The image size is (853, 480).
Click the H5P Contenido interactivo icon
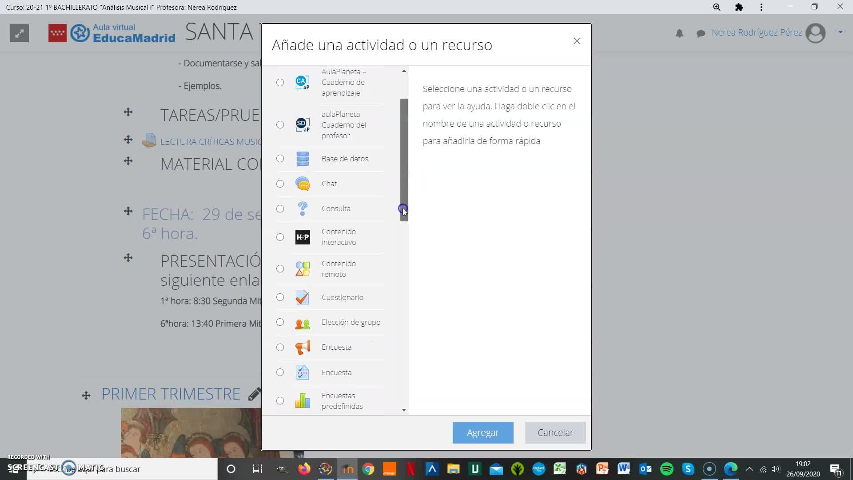303,237
